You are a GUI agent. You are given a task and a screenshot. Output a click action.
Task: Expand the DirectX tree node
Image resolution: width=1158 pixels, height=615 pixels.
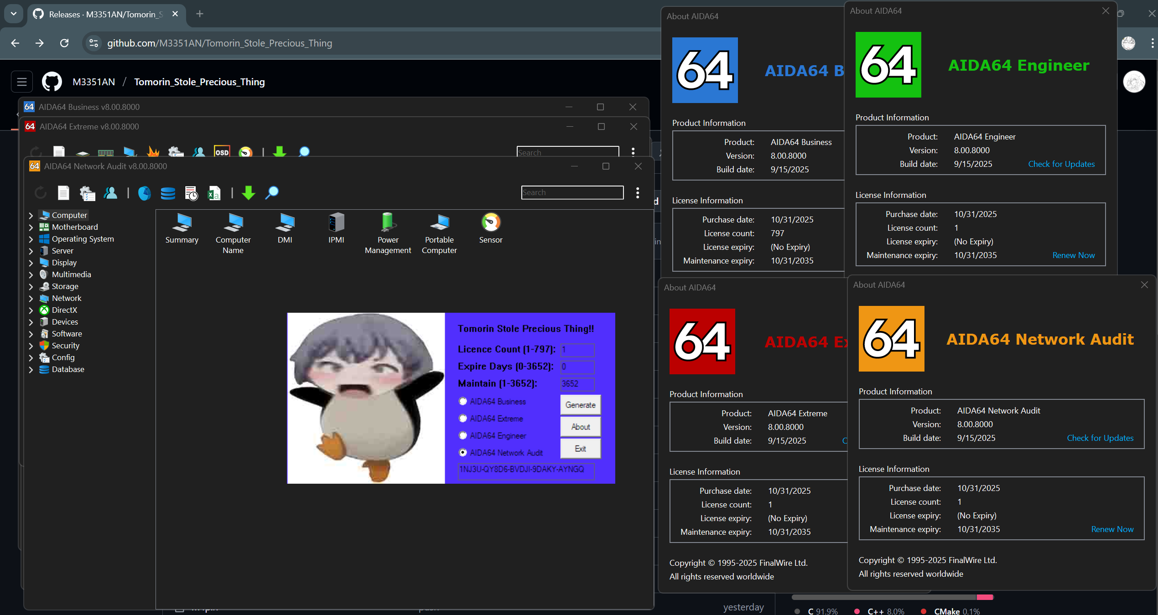pyautogui.click(x=31, y=310)
